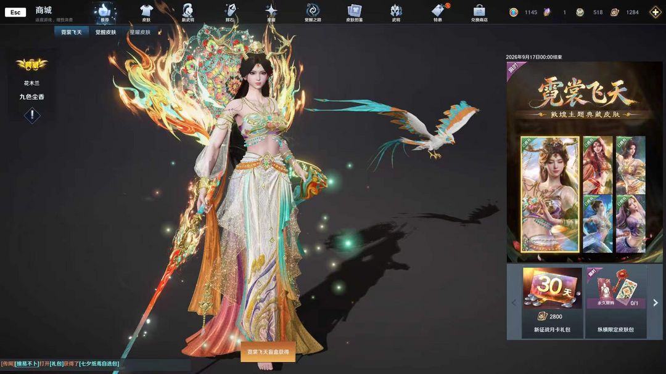Click the golden 典藏 winged badge

31,65
